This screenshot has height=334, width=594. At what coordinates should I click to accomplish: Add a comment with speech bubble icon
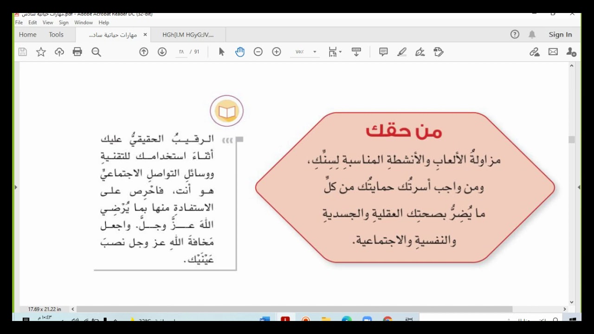[x=383, y=52]
